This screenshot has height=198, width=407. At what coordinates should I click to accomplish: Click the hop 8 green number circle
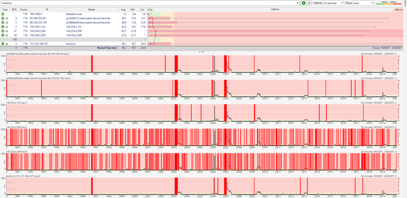click(x=2, y=44)
